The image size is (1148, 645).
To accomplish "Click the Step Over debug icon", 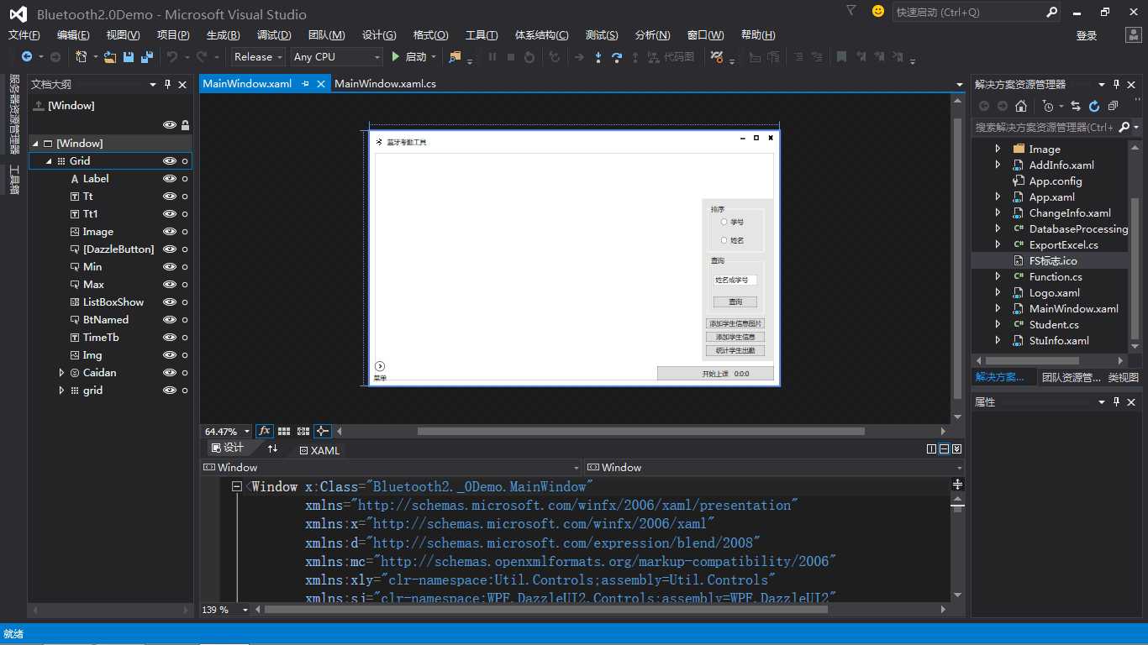I will 617,57.
